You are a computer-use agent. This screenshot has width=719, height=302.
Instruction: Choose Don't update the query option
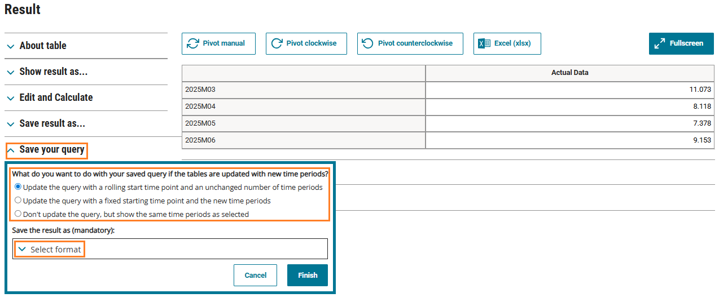[x=19, y=214]
